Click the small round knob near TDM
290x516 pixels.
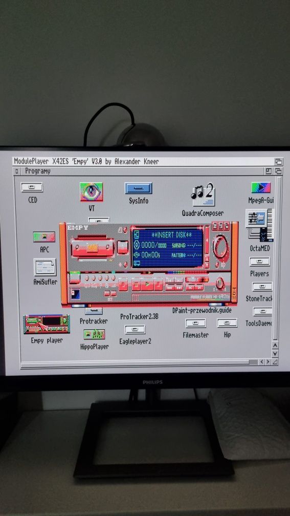tap(219, 283)
